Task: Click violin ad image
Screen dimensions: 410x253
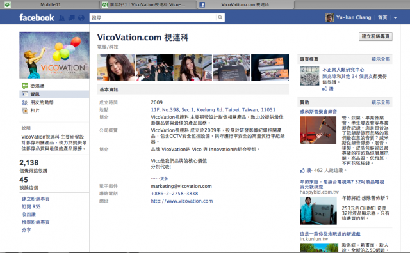Action: coord(318,130)
